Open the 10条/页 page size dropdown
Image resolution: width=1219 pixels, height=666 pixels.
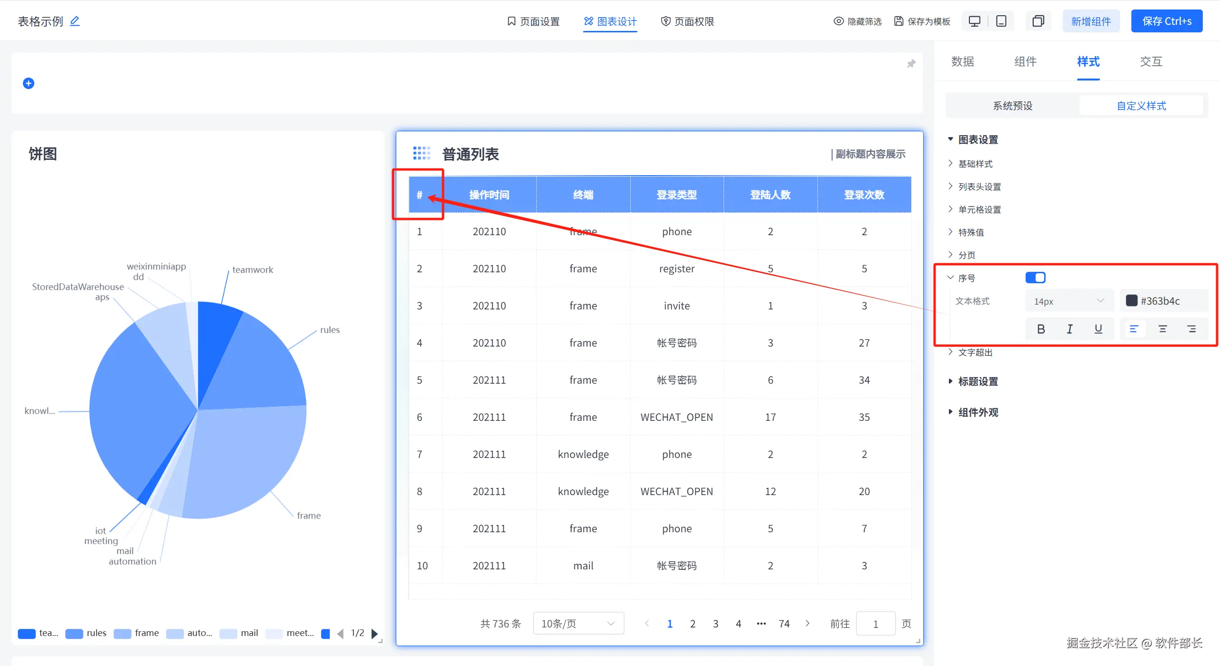point(578,624)
